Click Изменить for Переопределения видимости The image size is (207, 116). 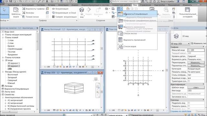(196, 63)
